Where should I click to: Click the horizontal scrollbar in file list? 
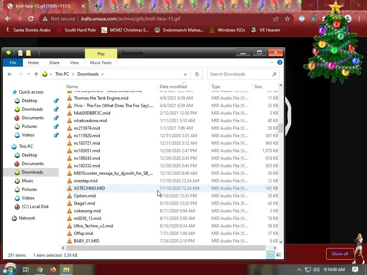coord(166,248)
